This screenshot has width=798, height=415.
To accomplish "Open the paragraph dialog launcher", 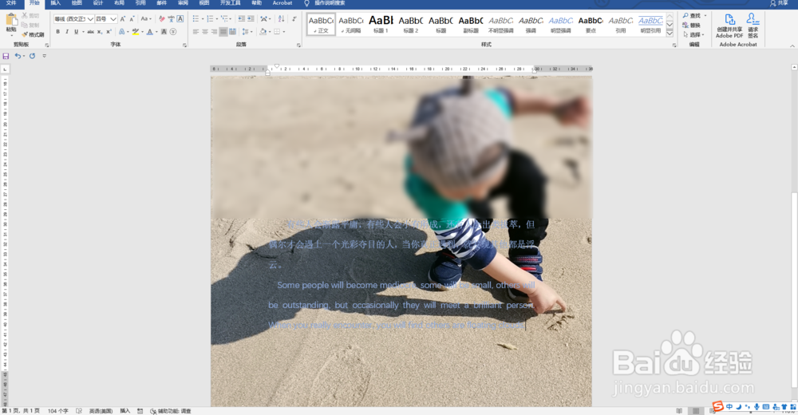I will tap(298, 45).
